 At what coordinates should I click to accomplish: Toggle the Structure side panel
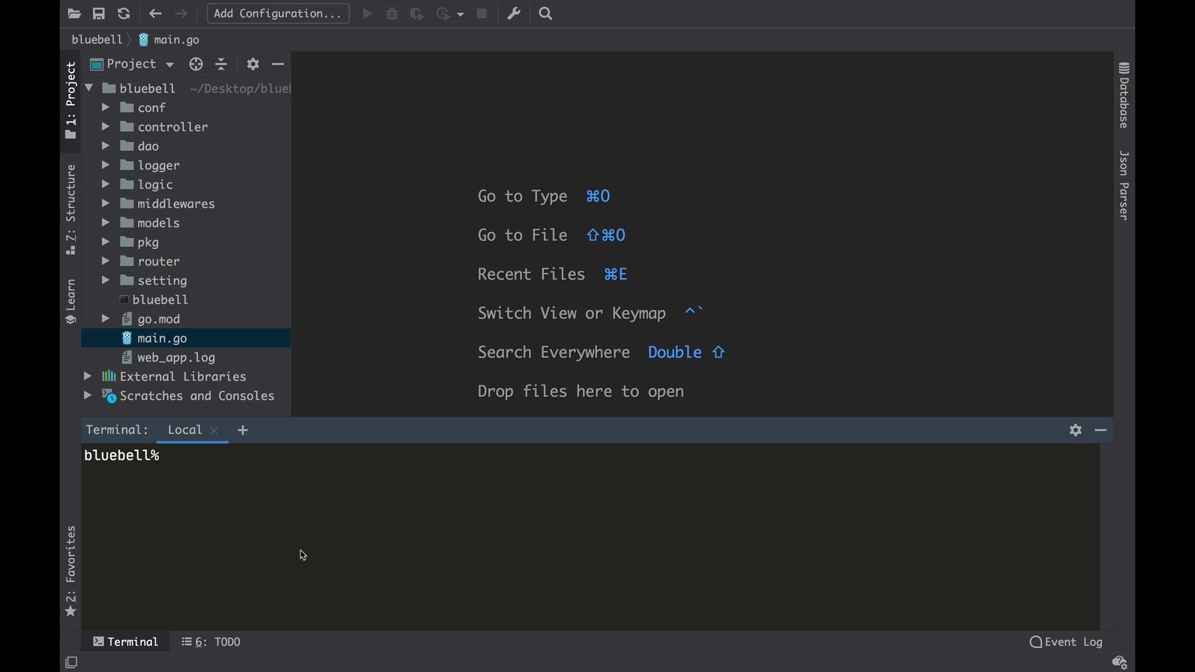(71, 209)
